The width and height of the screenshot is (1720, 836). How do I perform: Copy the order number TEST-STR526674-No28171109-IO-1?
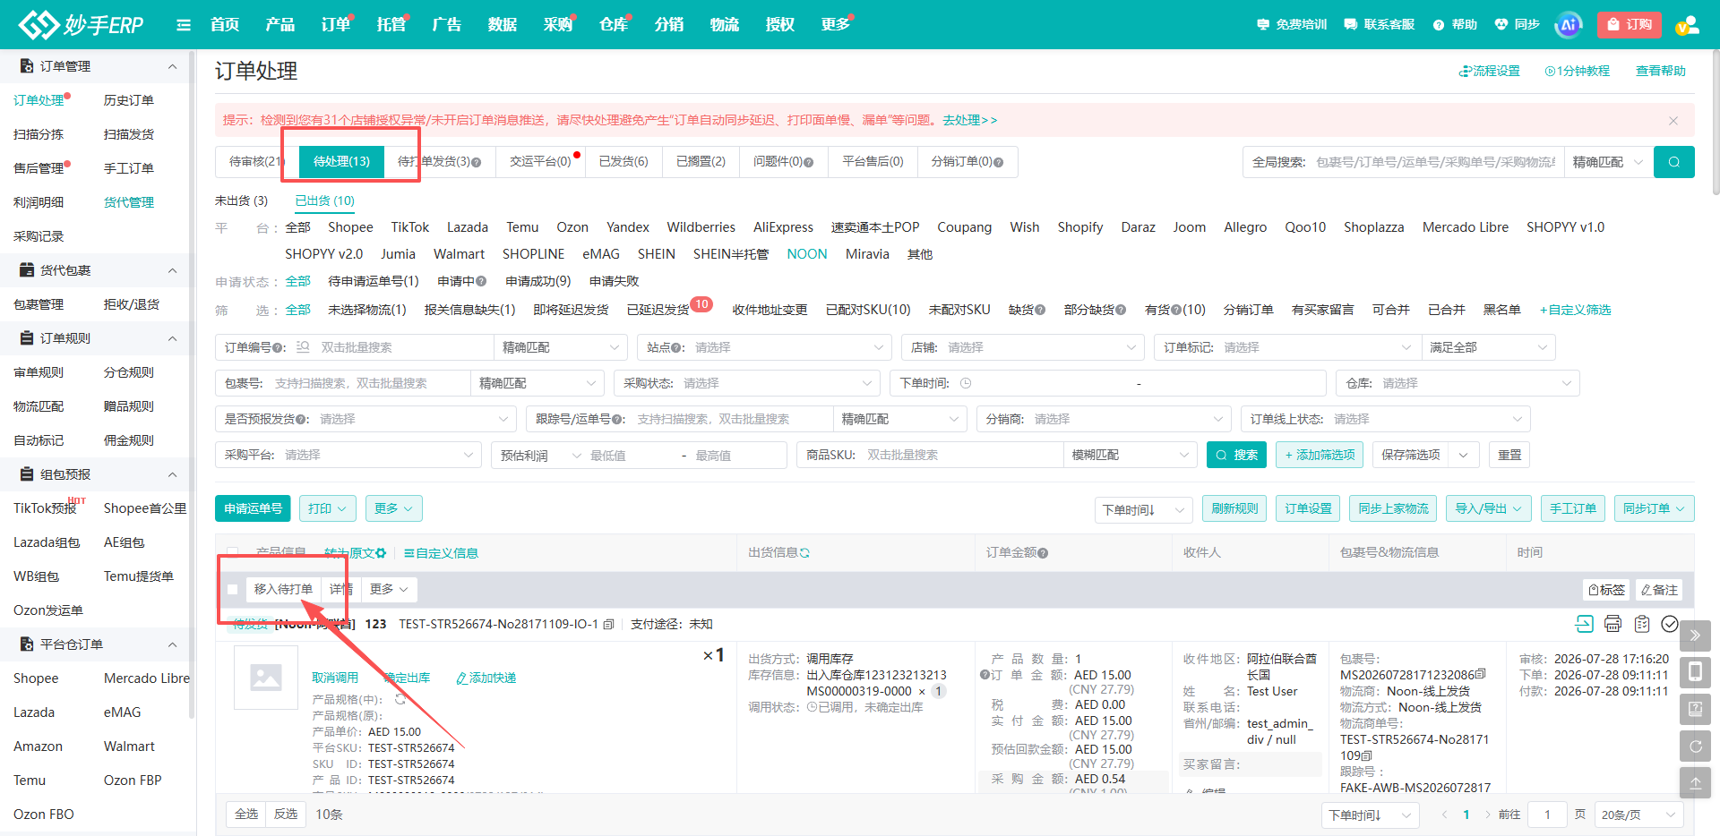609,624
